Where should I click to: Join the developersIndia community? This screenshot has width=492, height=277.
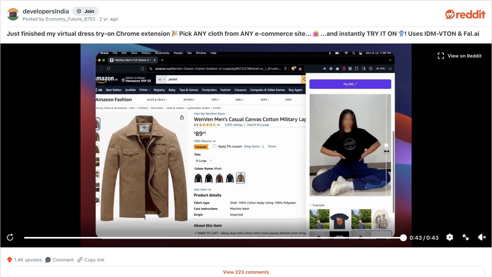pyautogui.click(x=85, y=11)
